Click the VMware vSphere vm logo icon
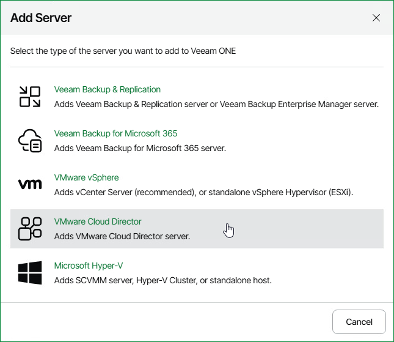The width and height of the screenshot is (394, 342). point(30,184)
